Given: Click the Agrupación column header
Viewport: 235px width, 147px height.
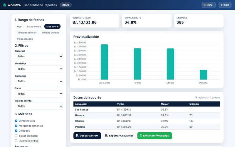Looking at the screenshot, I should pyautogui.click(x=81, y=104).
